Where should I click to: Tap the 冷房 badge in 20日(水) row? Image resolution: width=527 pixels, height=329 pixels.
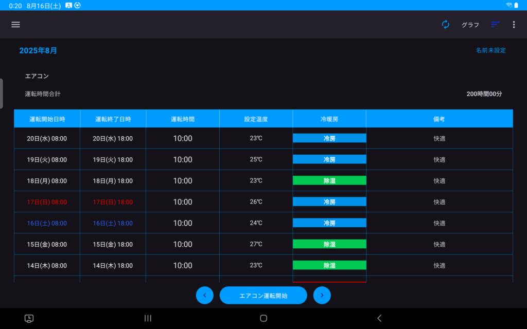pos(329,138)
